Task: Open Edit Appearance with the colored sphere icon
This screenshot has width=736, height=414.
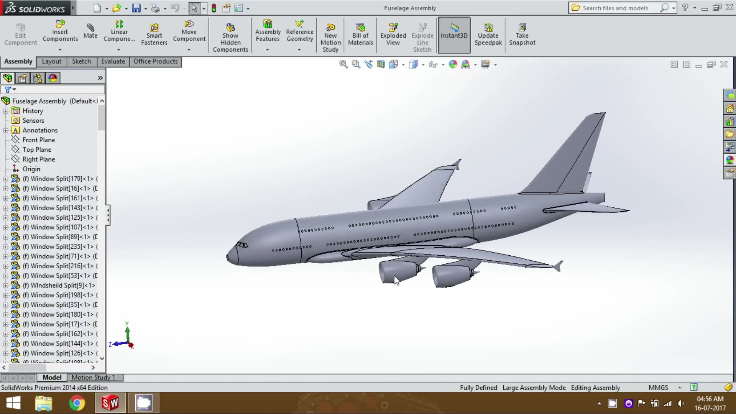Action: (453, 64)
